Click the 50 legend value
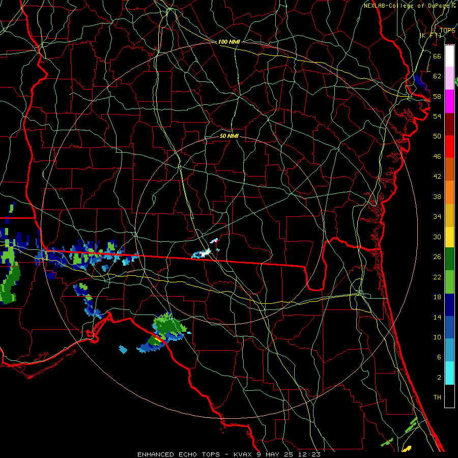The width and height of the screenshot is (458, 458). pos(437,136)
